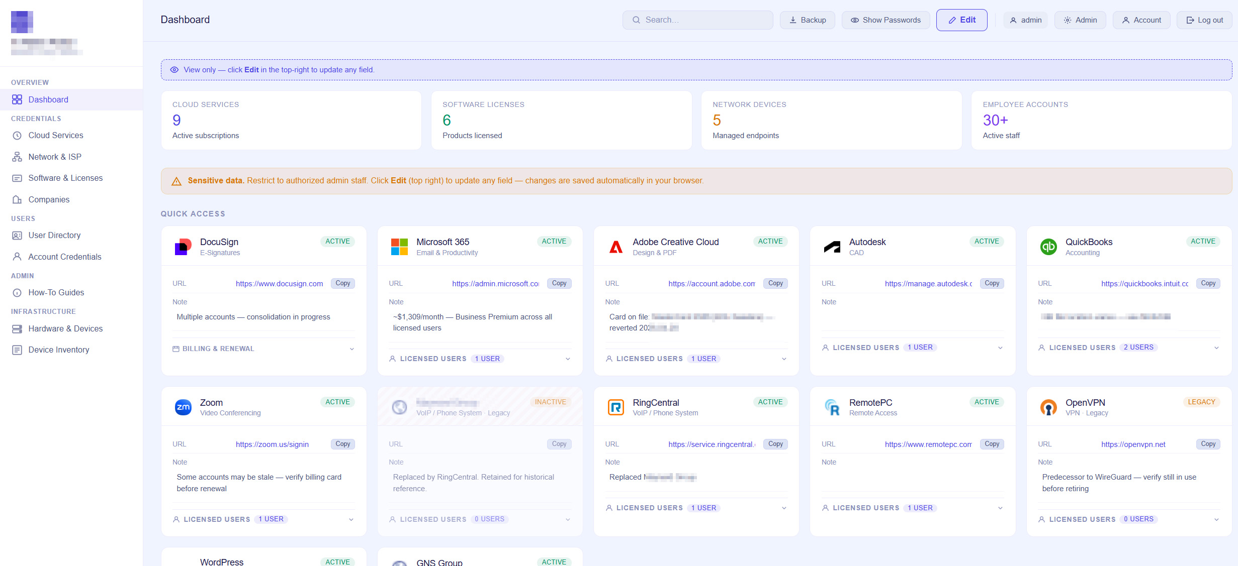Click the Software & Licenses icon
Viewport: 1238px width, 566px height.
click(17, 178)
